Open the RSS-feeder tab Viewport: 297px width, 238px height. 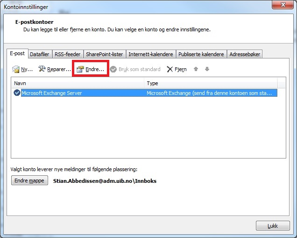pos(67,54)
